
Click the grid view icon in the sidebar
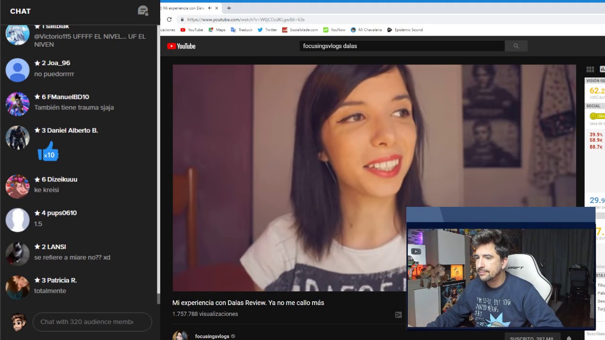click(x=590, y=69)
